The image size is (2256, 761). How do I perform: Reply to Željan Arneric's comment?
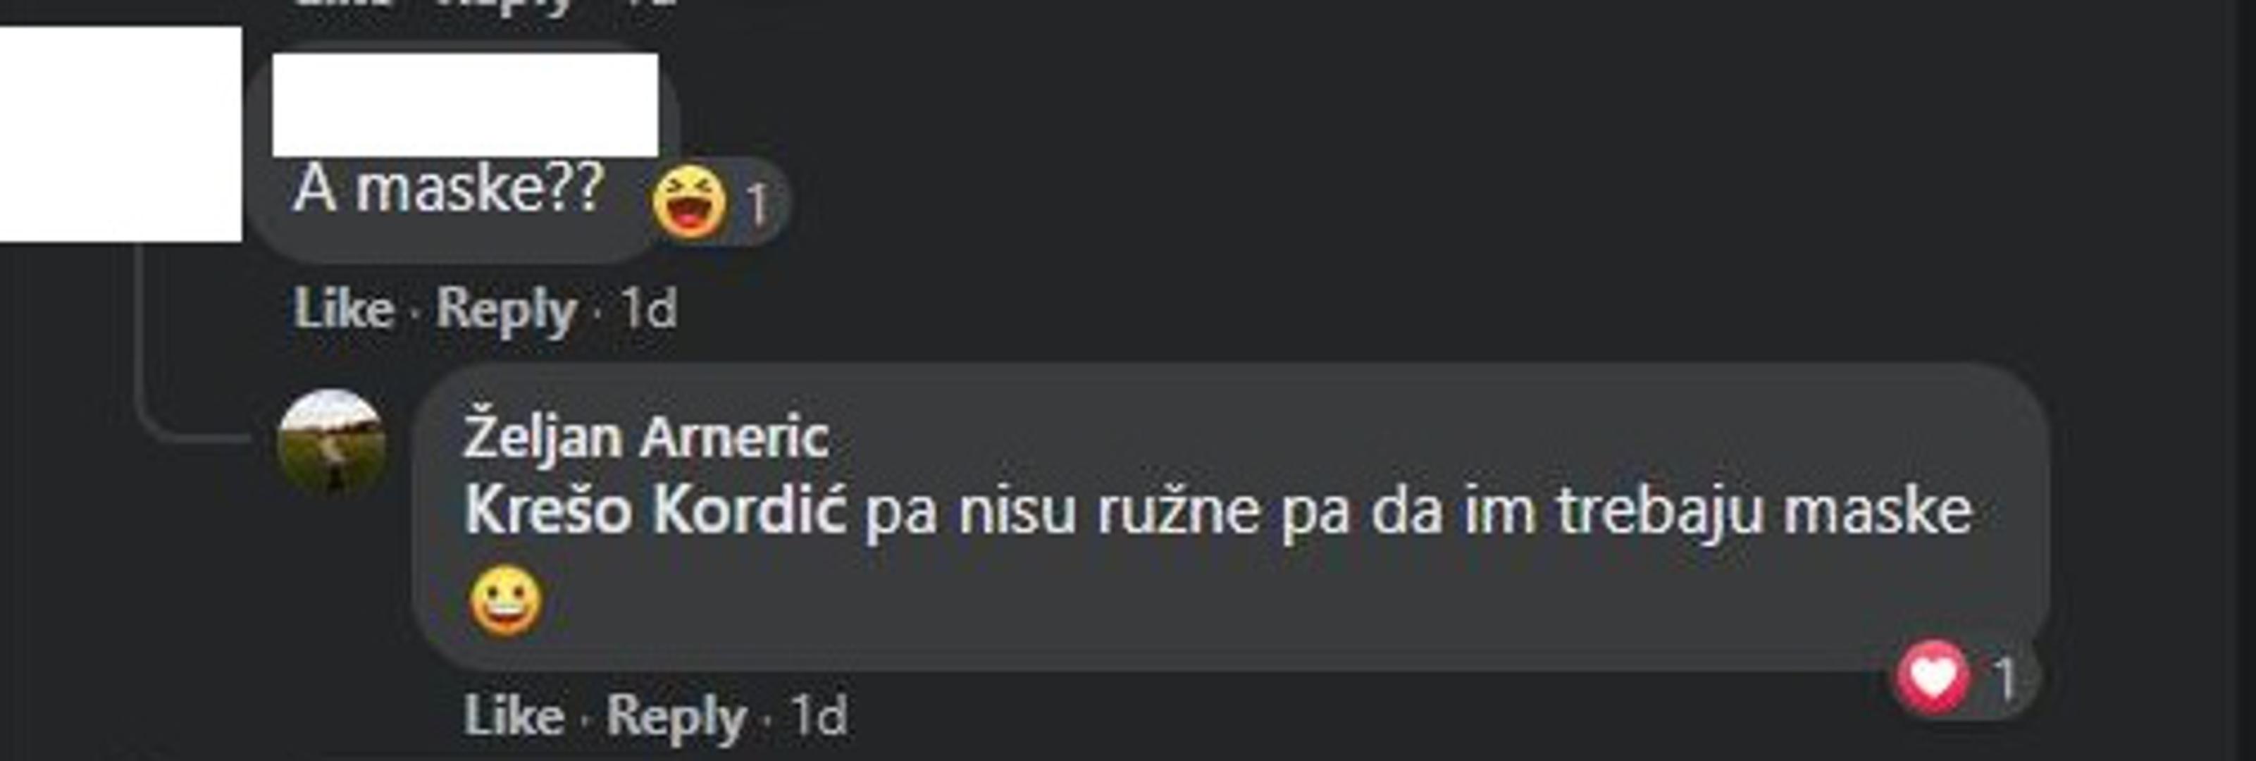[x=676, y=718]
